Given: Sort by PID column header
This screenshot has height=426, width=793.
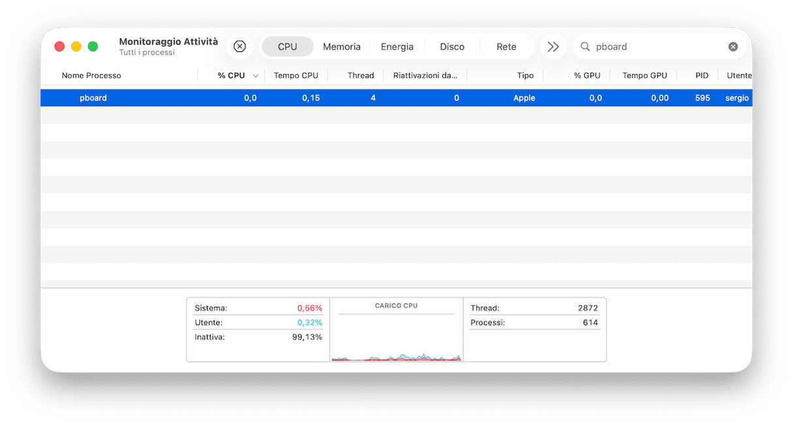Looking at the screenshot, I should [702, 76].
